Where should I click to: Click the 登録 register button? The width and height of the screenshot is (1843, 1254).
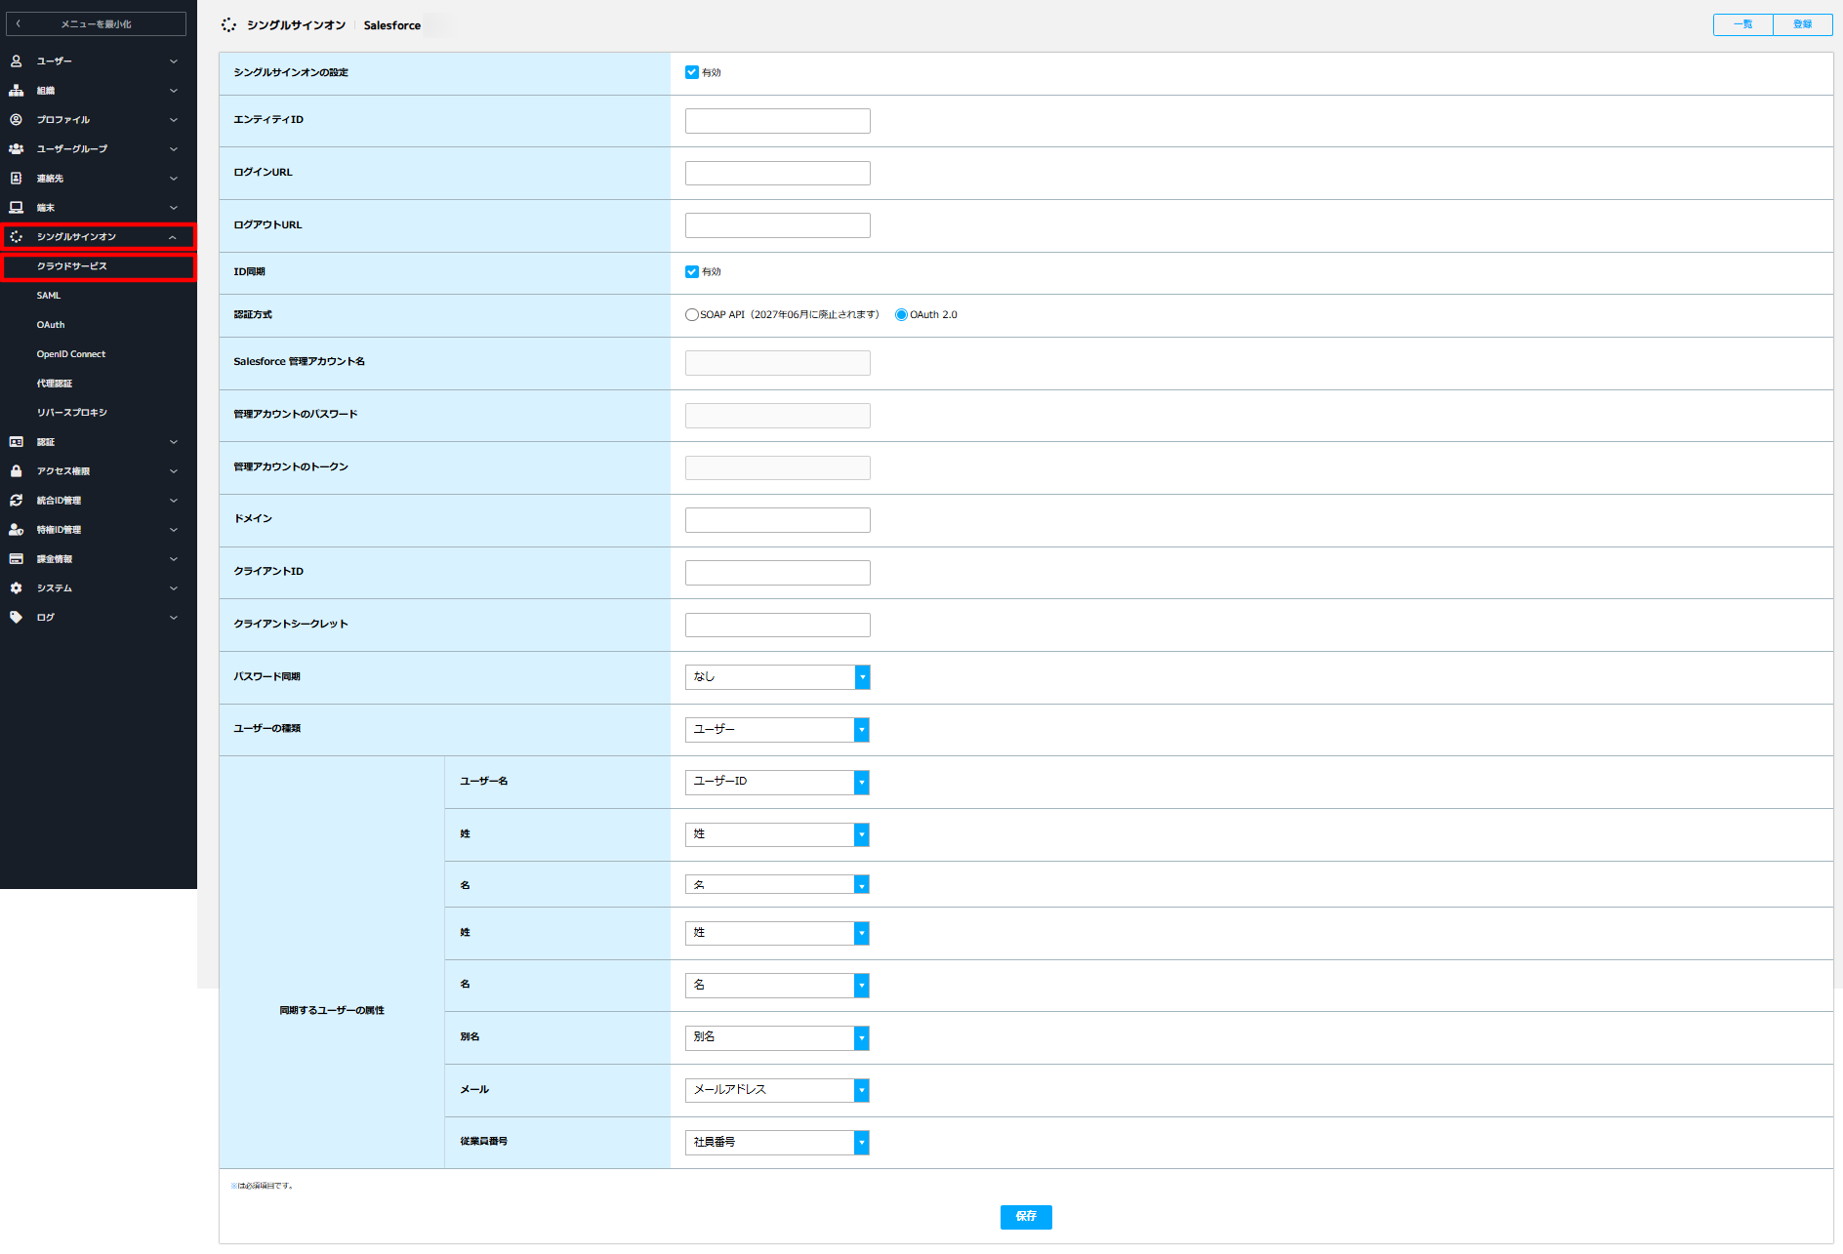[1803, 24]
